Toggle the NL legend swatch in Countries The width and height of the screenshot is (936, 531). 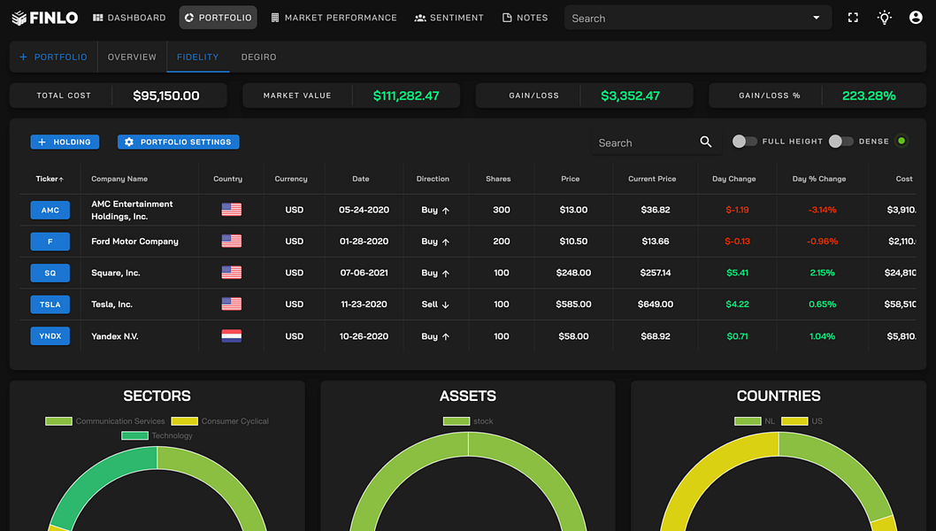coord(748,421)
